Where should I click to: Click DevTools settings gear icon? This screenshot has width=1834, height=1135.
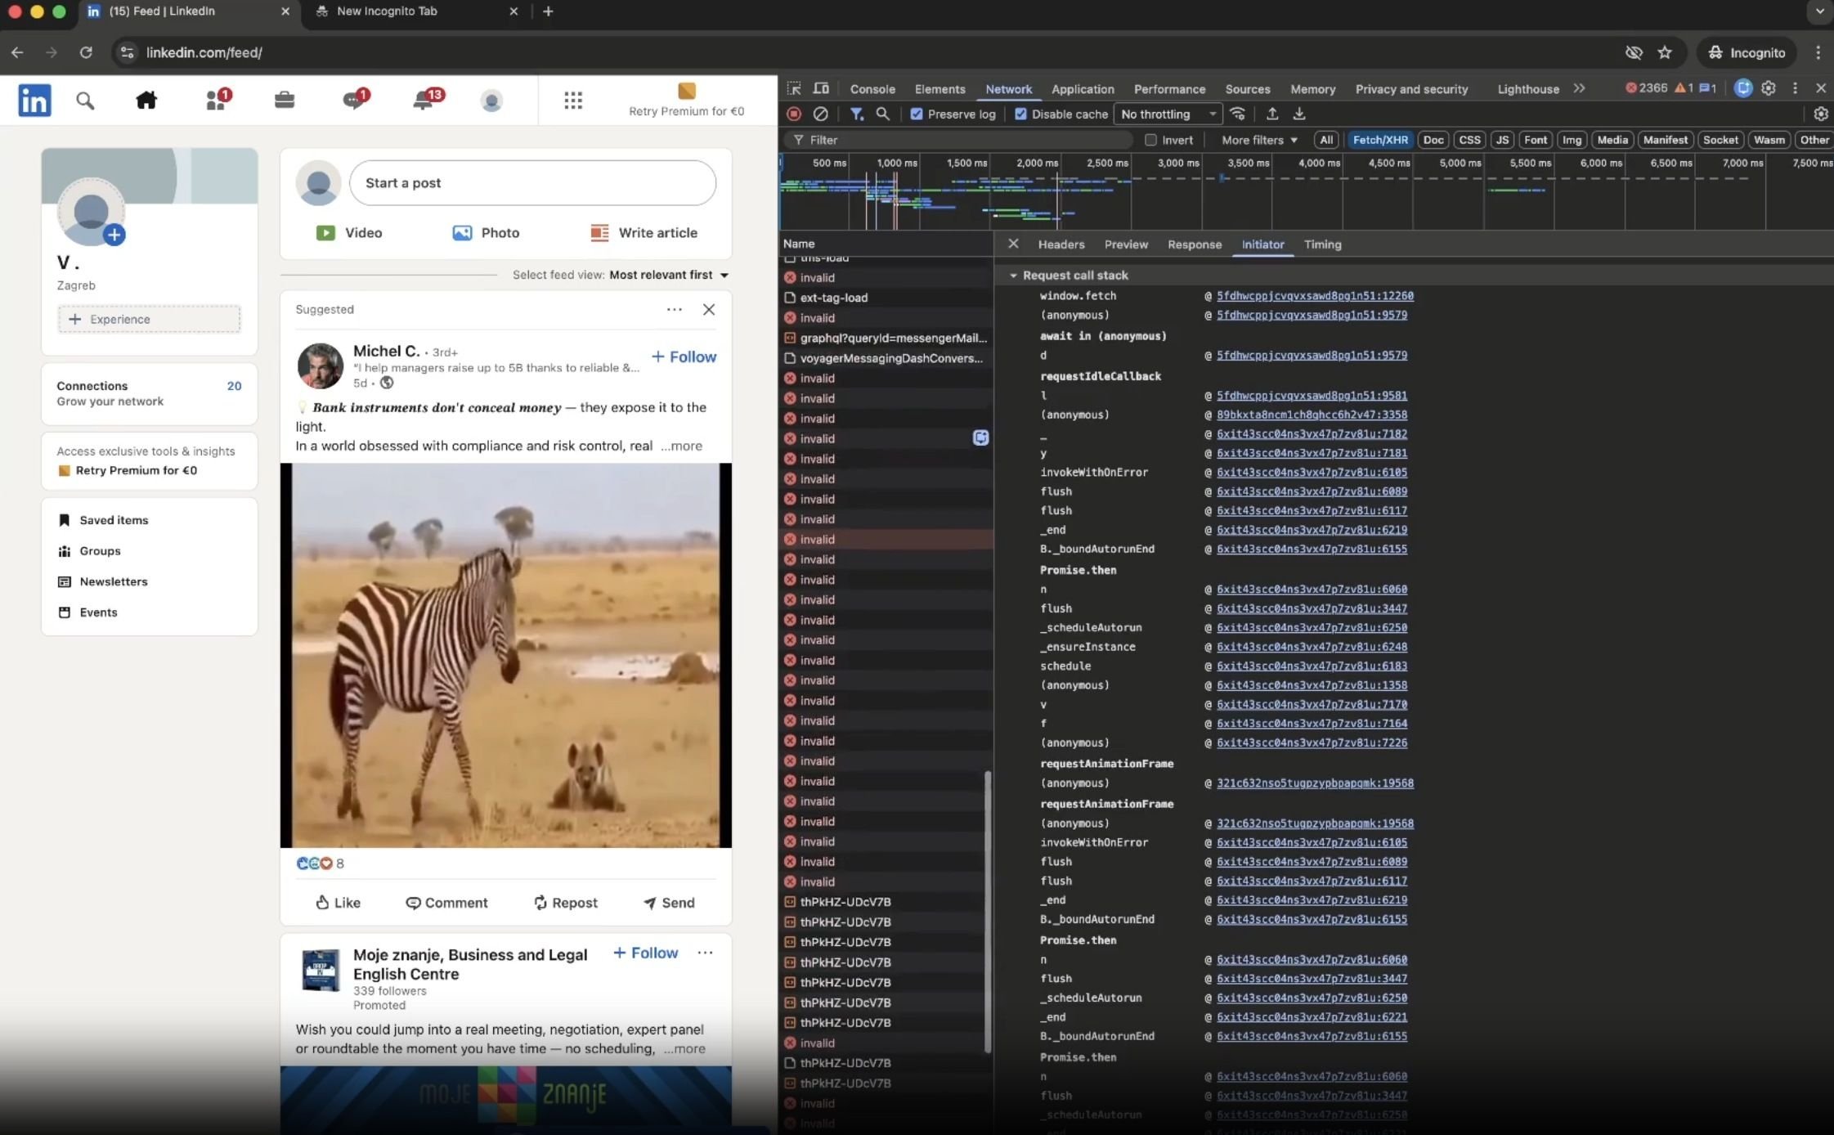(1769, 88)
